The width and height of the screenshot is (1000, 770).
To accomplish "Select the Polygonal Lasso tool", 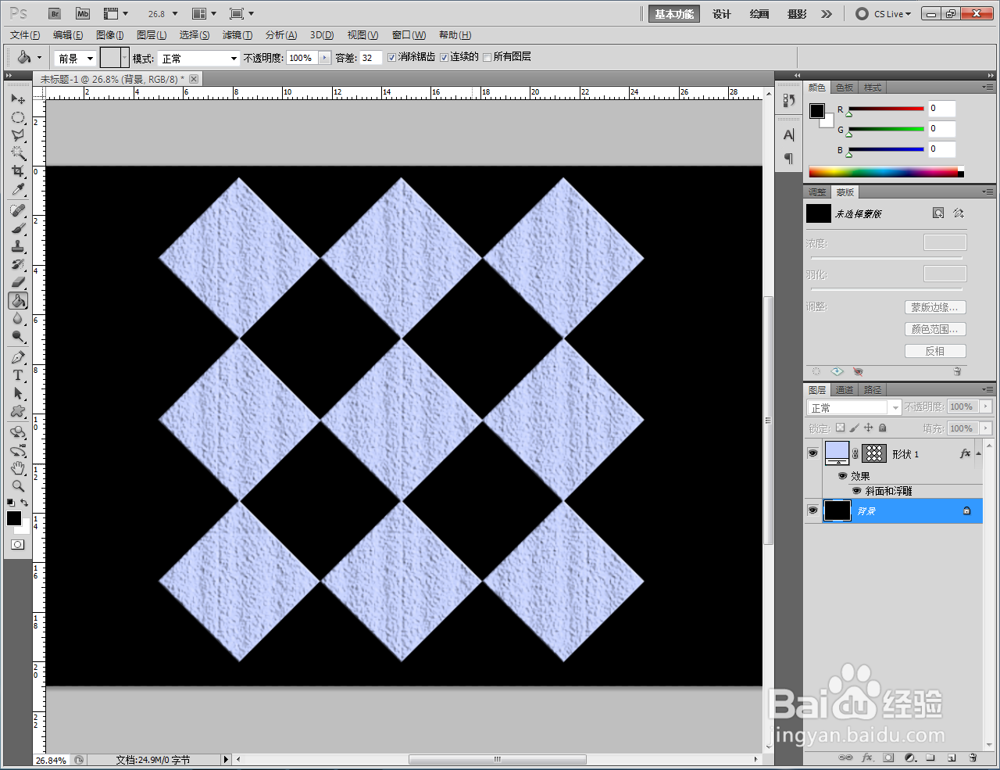I will point(18,135).
